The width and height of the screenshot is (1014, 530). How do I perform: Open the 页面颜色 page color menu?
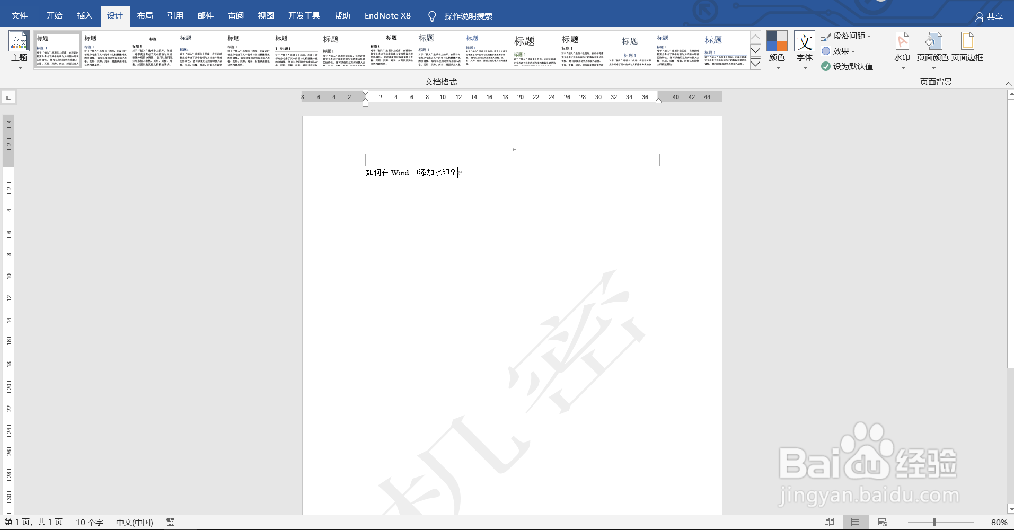point(932,51)
